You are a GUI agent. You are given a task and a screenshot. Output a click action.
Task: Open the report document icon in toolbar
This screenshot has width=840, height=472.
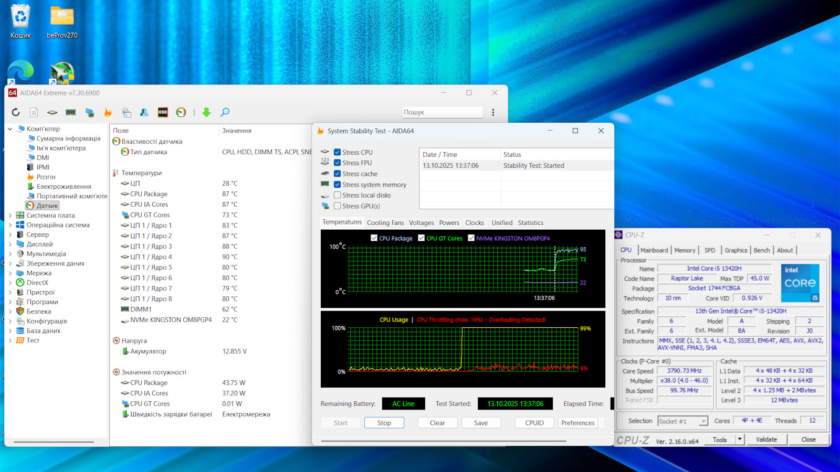pos(34,112)
